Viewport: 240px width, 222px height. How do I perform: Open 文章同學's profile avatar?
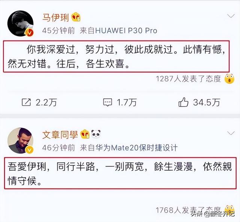tap(20, 140)
